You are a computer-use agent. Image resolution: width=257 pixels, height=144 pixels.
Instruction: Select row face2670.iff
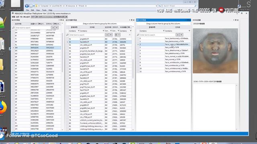100,69
